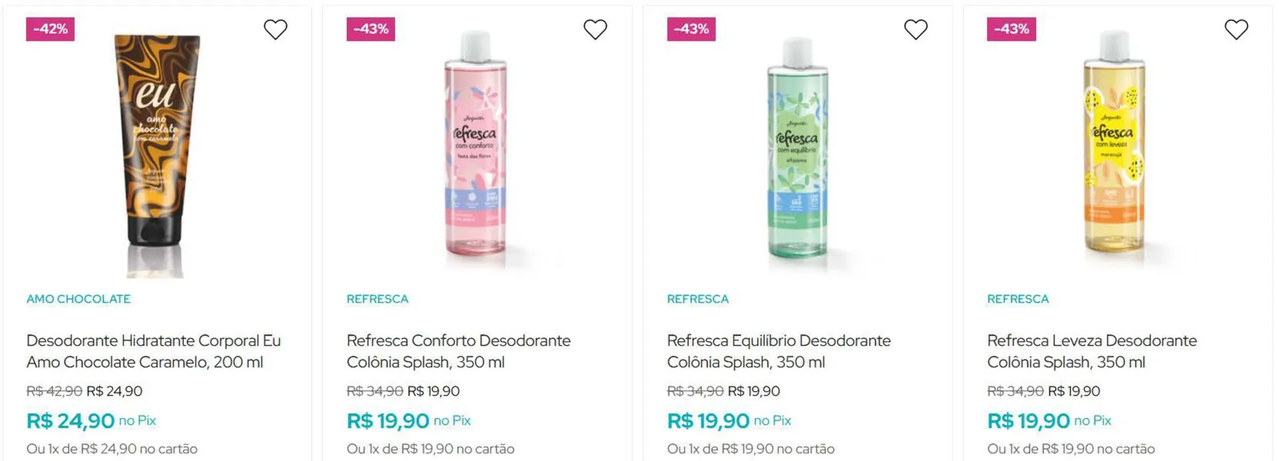
Task: Open REFRESCA brand link above Refresca Leveza
Action: 1018,299
